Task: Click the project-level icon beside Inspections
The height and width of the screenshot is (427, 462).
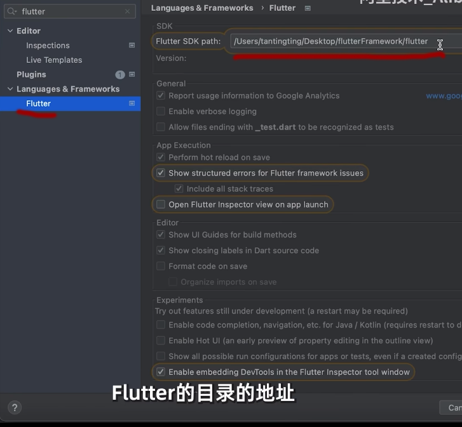Action: point(132,46)
